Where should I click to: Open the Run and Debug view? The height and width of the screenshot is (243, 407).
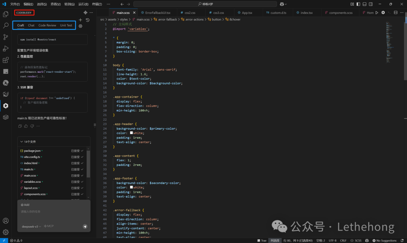coord(6,49)
